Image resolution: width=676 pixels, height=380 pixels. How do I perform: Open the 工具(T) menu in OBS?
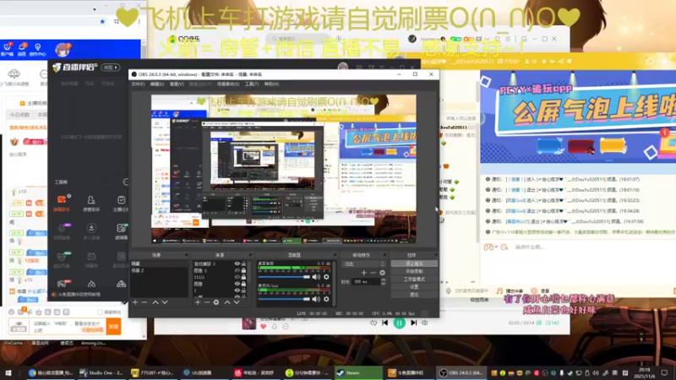[x=252, y=84]
